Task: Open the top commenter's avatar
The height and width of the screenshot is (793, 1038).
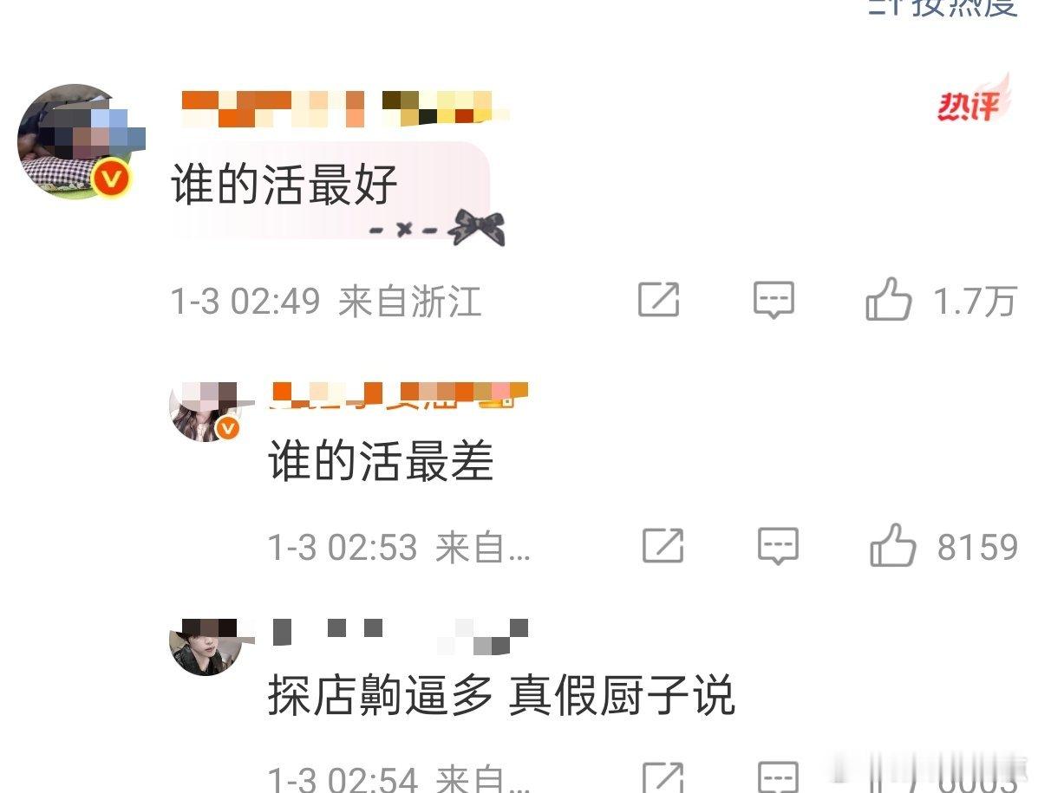Action: 75,141
